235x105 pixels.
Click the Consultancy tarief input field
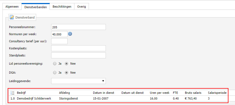[x=59, y=41]
